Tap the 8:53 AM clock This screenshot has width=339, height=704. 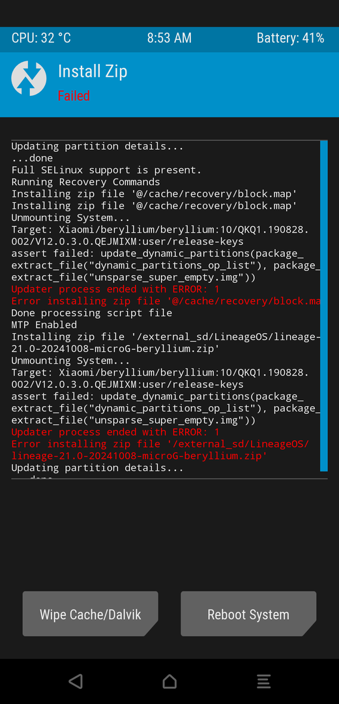tap(169, 38)
